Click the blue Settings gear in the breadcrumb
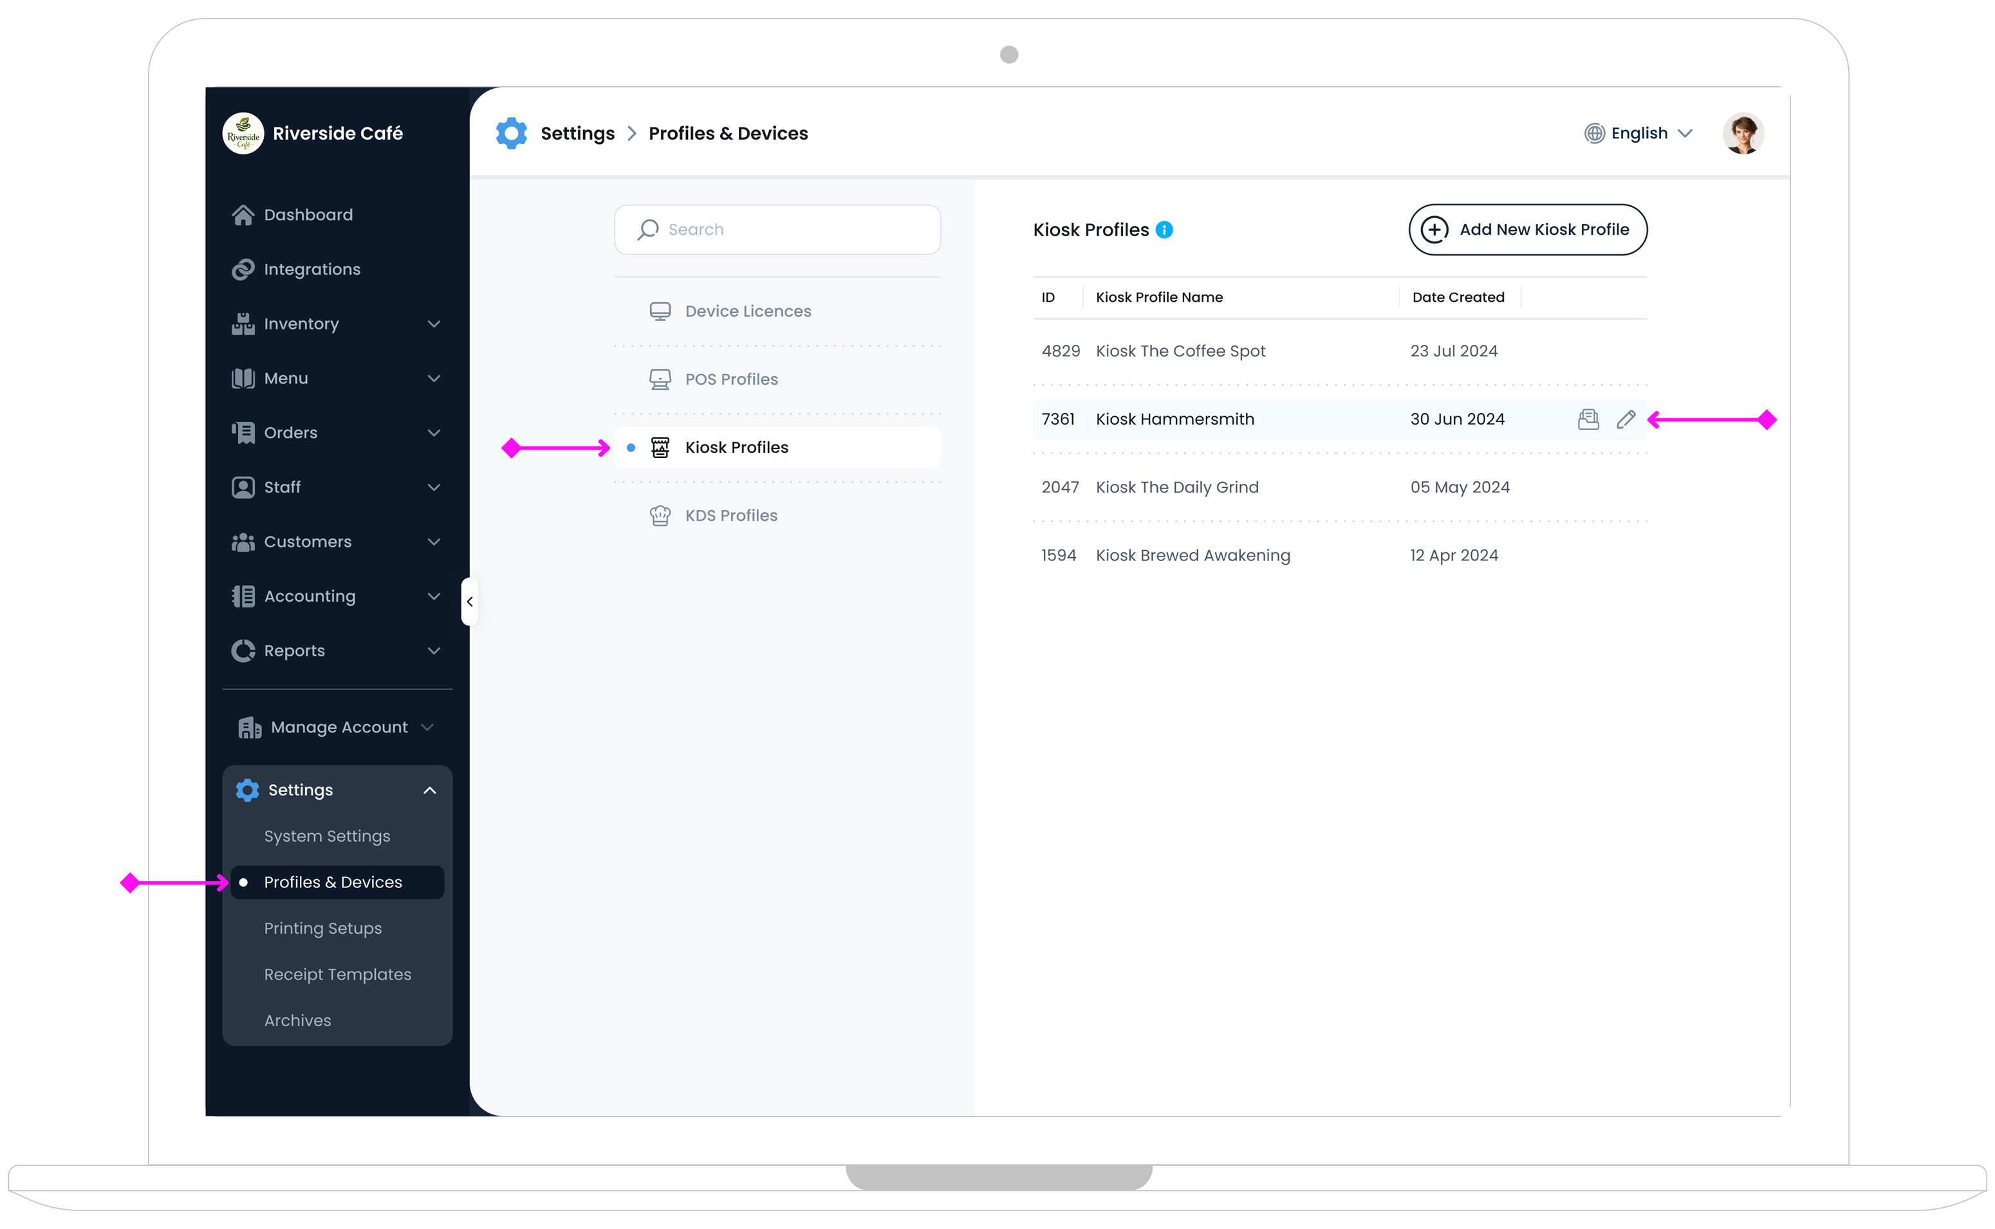1995x1229 pixels. (x=512, y=133)
